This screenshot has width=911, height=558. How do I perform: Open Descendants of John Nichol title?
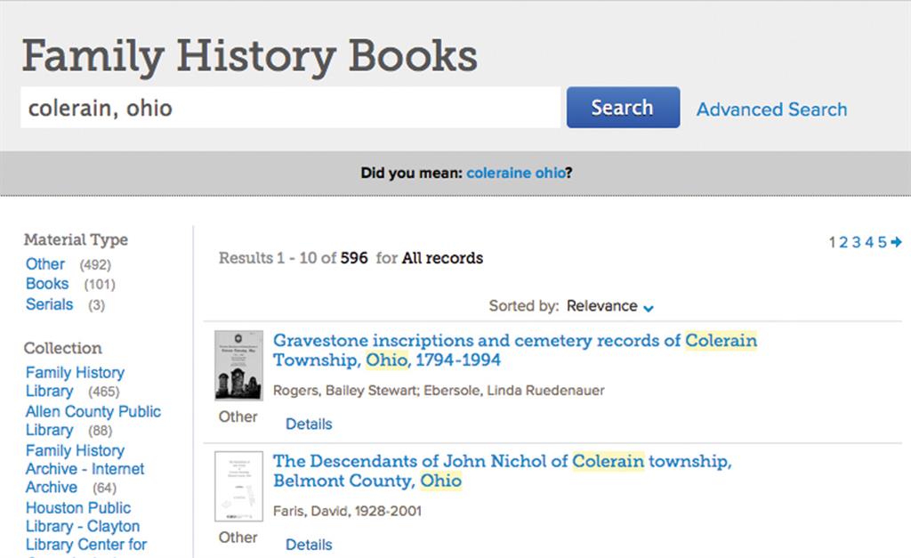tap(502, 471)
